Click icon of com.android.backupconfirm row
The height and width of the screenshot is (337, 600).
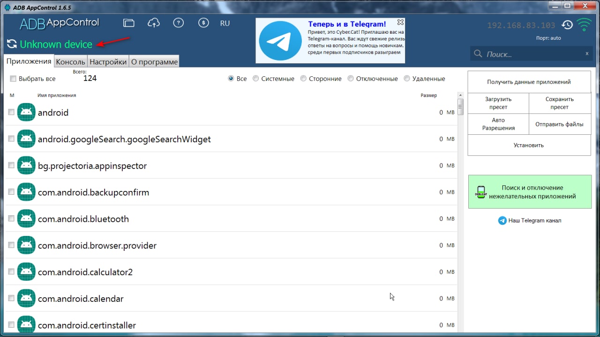pos(26,192)
